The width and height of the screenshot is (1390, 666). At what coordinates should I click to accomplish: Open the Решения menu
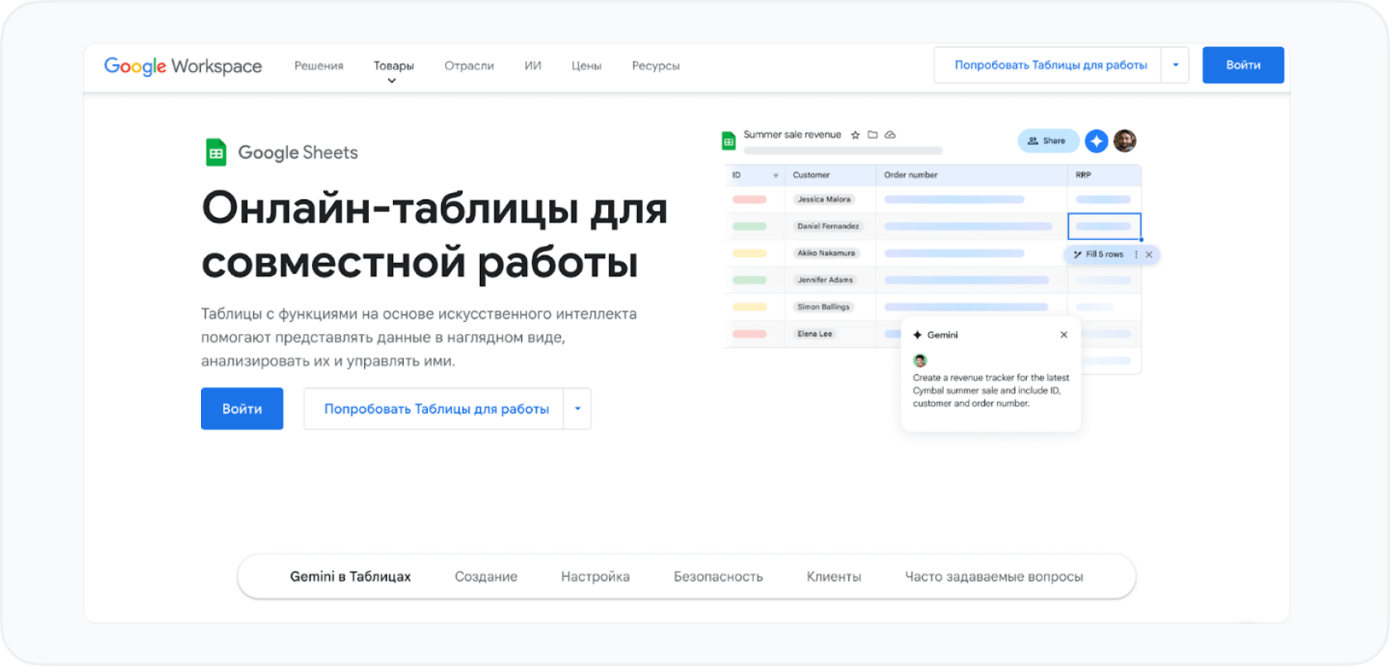coord(319,66)
